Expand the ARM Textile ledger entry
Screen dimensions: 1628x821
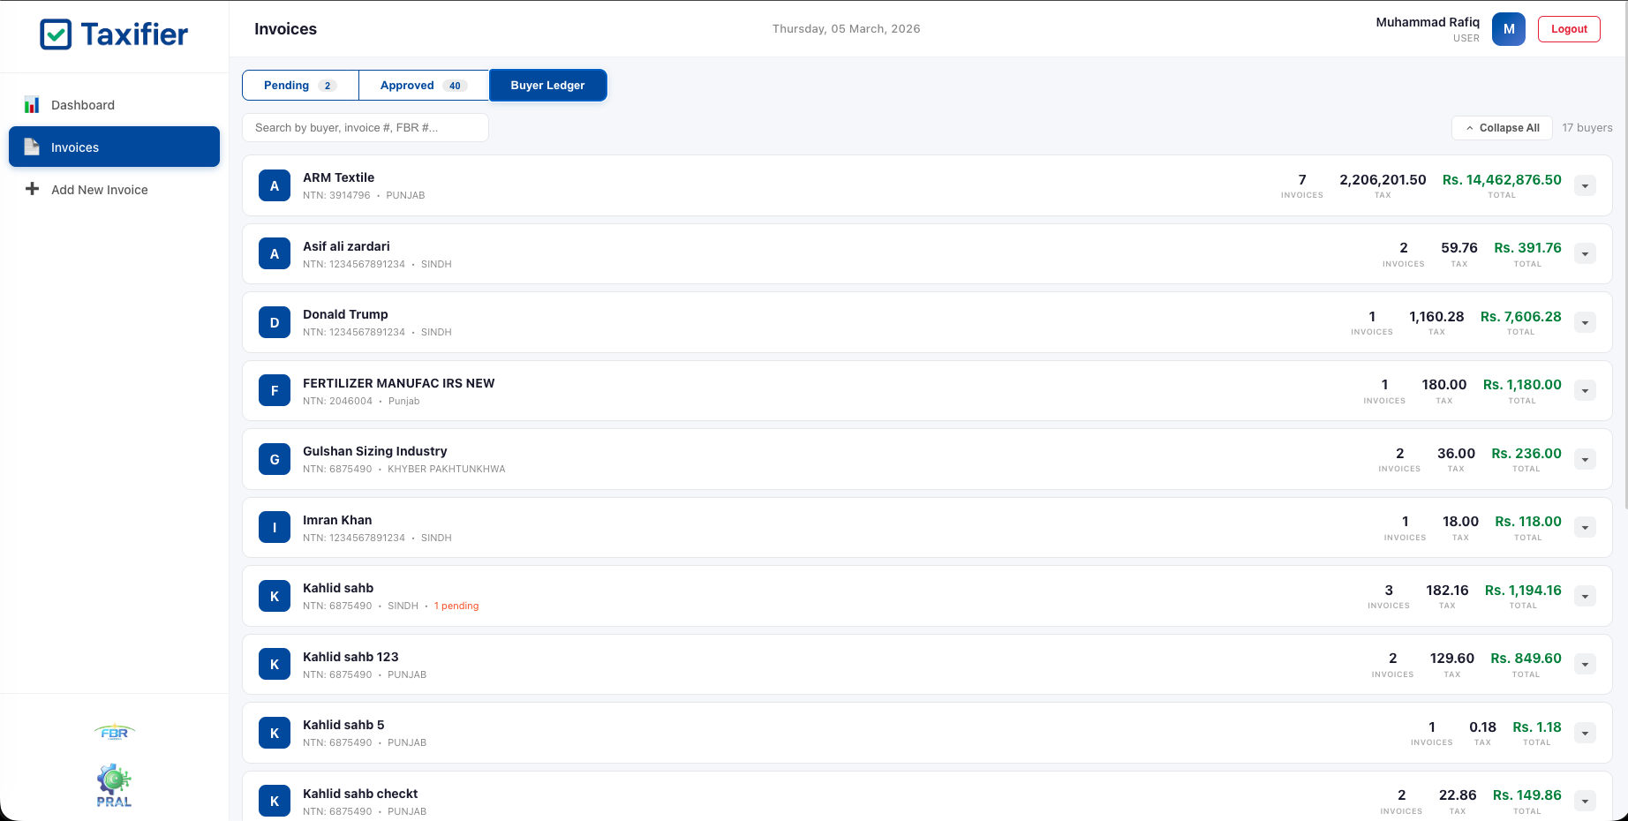tap(1585, 185)
